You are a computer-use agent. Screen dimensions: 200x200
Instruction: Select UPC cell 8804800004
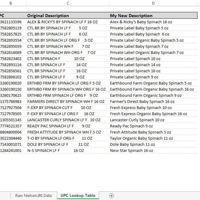click(13, 132)
